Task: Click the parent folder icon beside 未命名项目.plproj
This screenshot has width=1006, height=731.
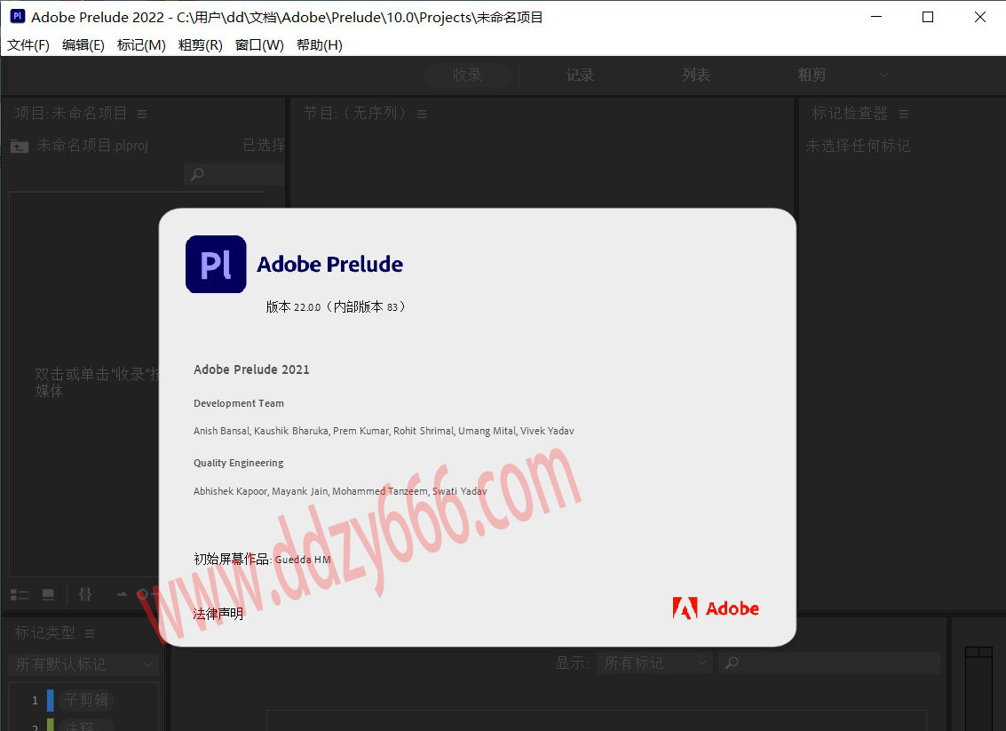Action: click(20, 147)
